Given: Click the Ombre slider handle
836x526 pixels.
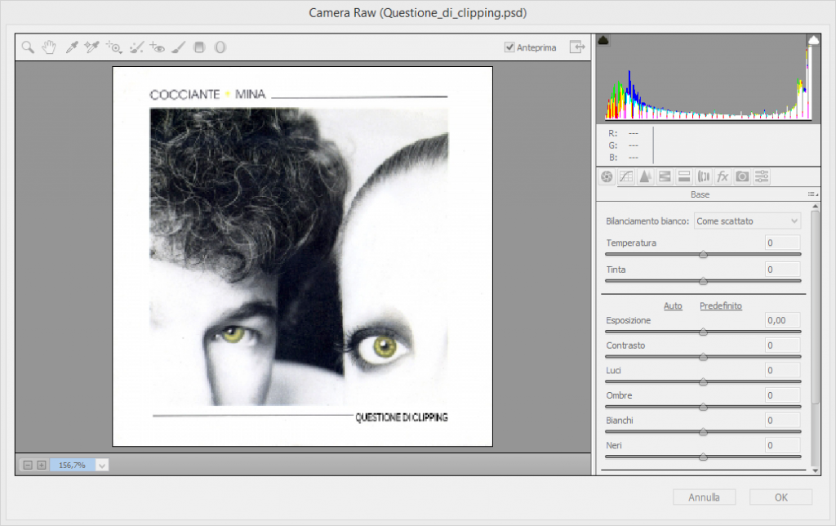Looking at the screenshot, I should 703,407.
